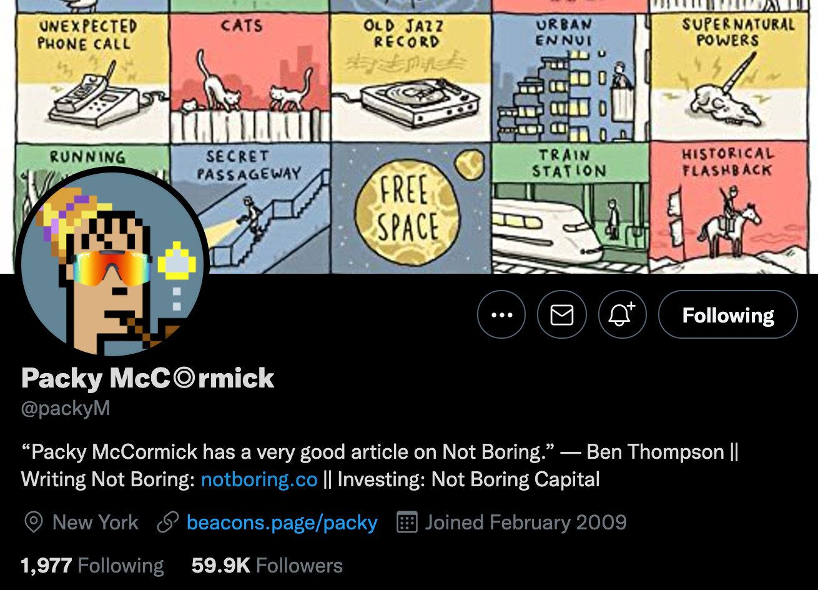818x590 pixels.
Task: Click the Old Jazz Record turntable
Action: tap(411, 100)
